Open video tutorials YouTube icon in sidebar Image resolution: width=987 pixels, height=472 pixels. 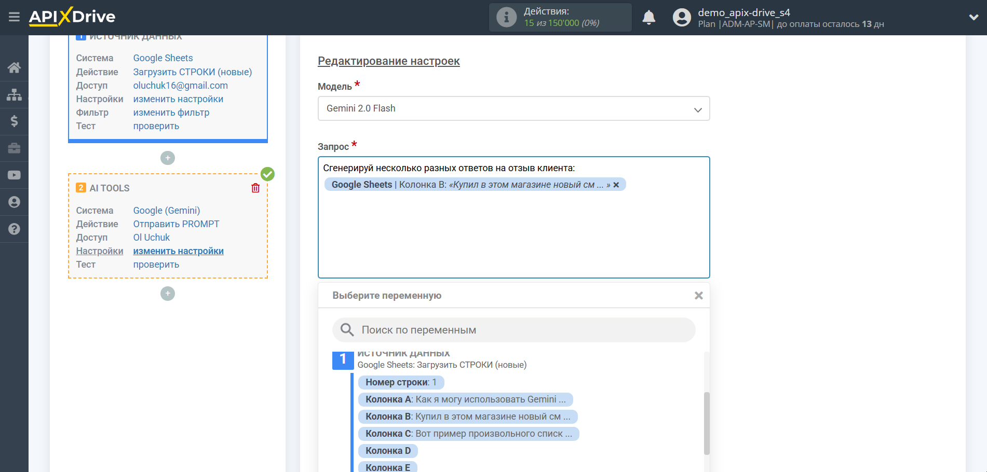[x=14, y=175]
